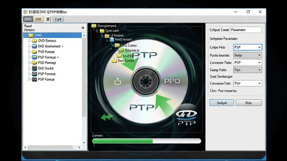Click the DVD toolbar button
The image size is (287, 161).
pos(28,19)
